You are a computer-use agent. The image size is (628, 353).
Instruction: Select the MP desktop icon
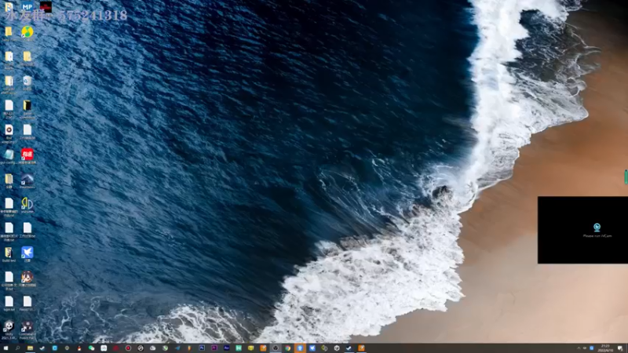tap(27, 6)
